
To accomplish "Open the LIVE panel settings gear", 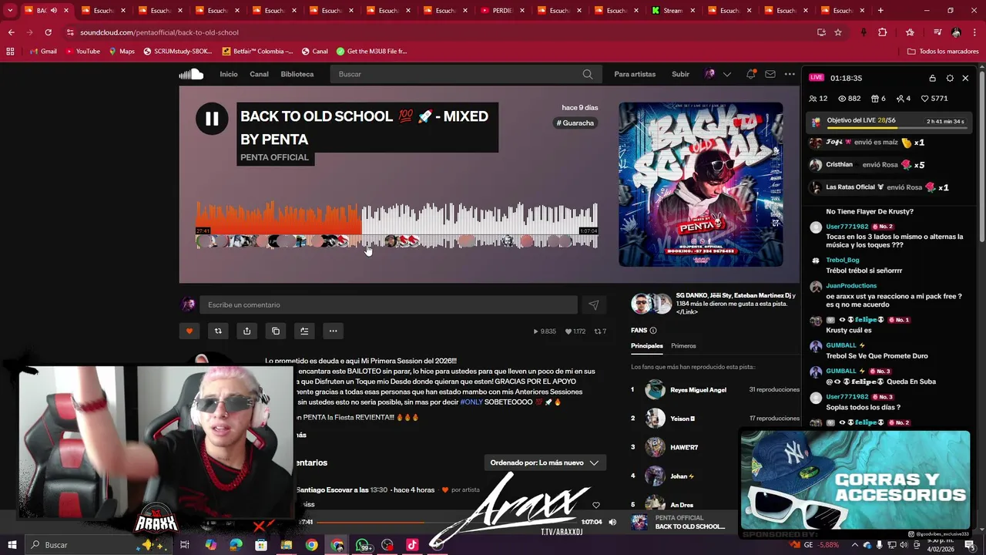I will (950, 78).
